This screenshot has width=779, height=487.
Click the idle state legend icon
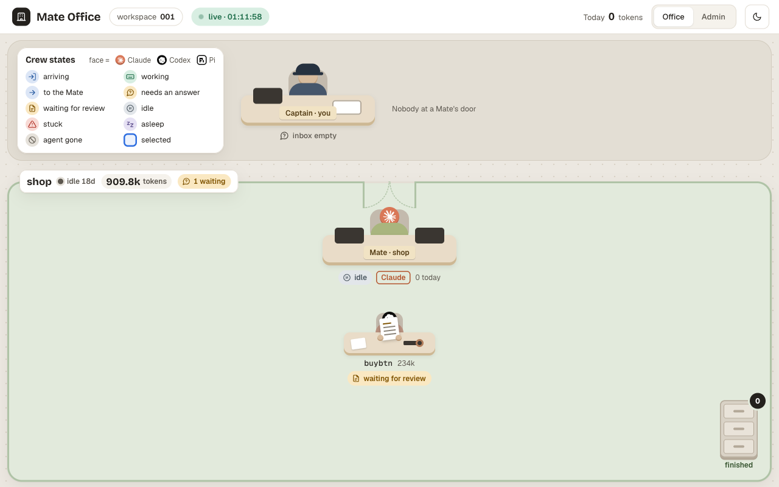(x=130, y=108)
